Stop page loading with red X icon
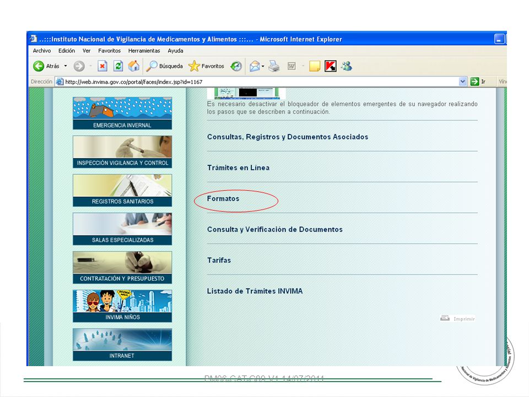 pyautogui.click(x=102, y=66)
